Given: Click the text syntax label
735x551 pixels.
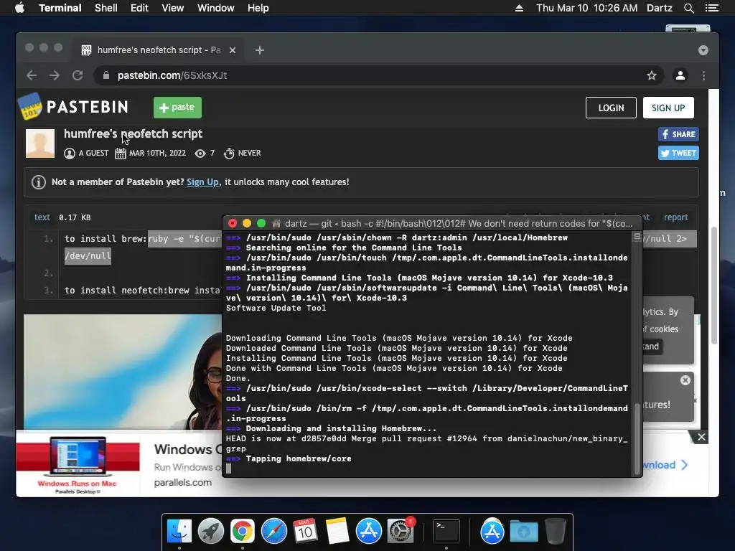Looking at the screenshot, I should pyautogui.click(x=42, y=217).
